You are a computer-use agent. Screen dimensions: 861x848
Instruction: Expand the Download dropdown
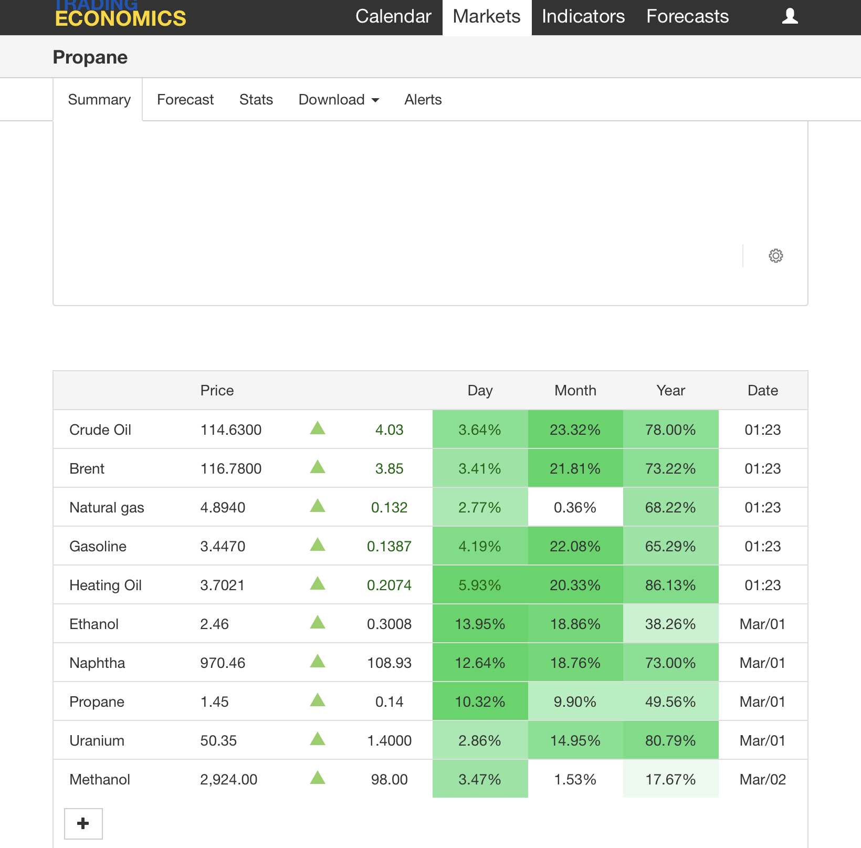coord(339,100)
